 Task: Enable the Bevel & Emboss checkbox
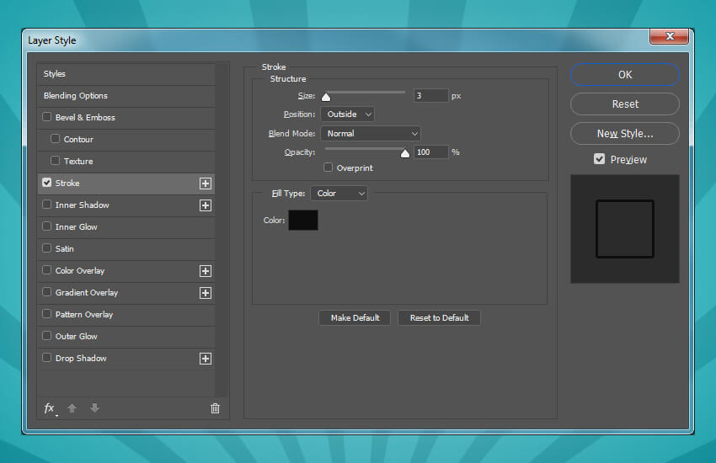tap(47, 118)
